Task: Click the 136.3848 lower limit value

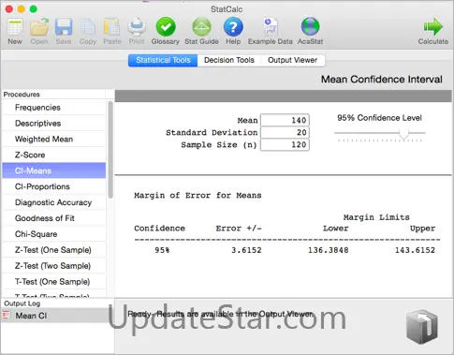Action: point(329,250)
